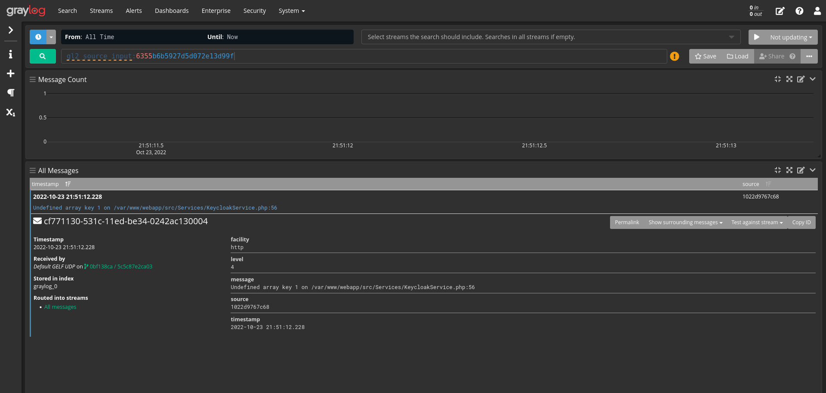
Task: Click the orange query warning icon
Action: (x=675, y=56)
